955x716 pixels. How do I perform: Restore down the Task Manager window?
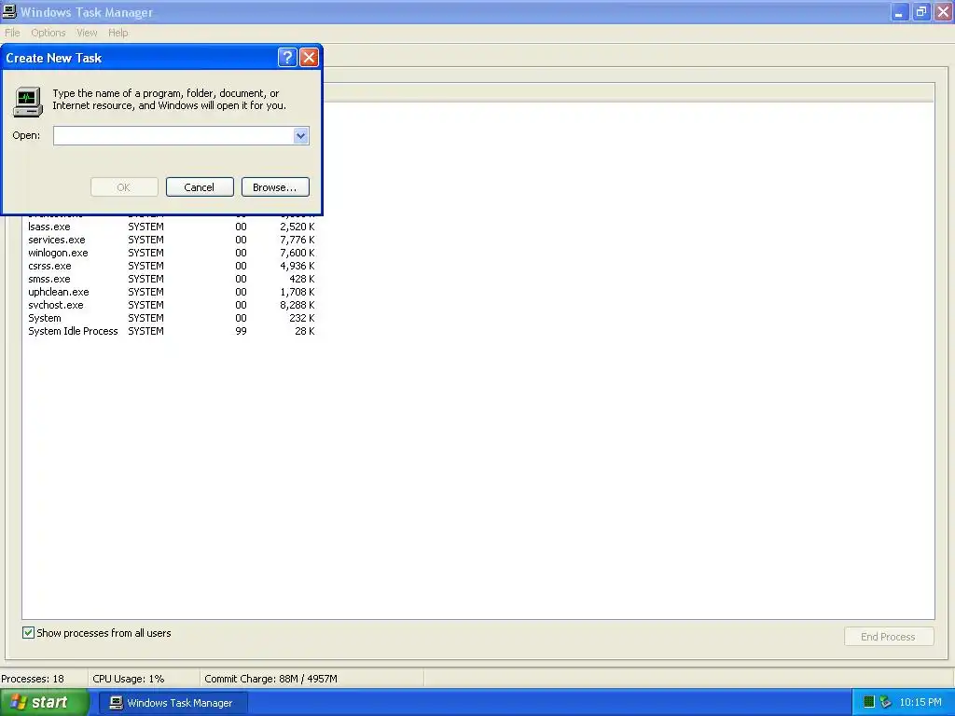click(921, 11)
